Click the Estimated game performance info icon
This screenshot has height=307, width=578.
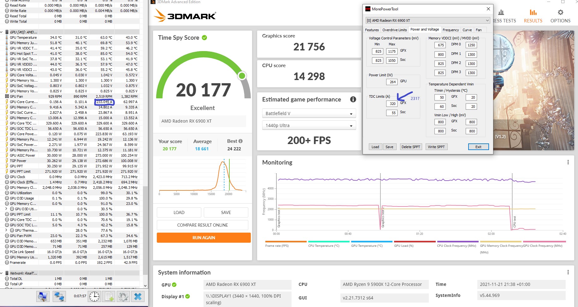coord(353,99)
